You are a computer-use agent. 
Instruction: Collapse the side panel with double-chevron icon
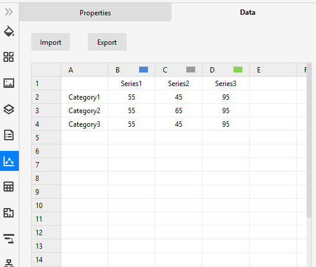click(x=9, y=12)
